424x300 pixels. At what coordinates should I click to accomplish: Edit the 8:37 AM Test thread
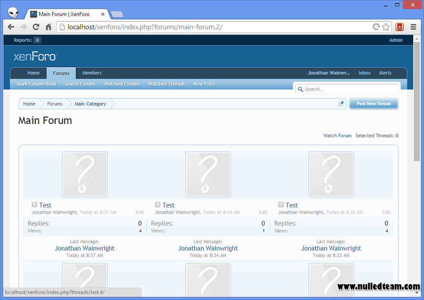pyautogui.click(x=140, y=212)
